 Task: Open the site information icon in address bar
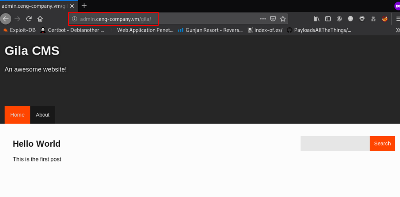75,19
